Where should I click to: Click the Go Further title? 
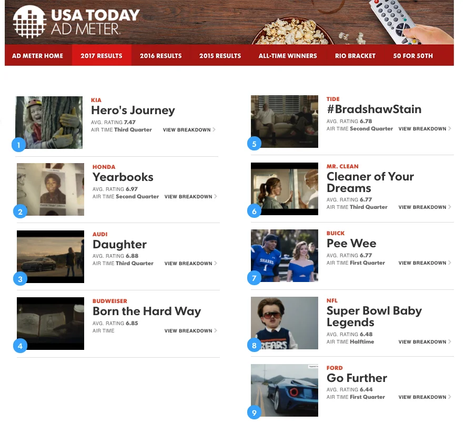click(357, 378)
